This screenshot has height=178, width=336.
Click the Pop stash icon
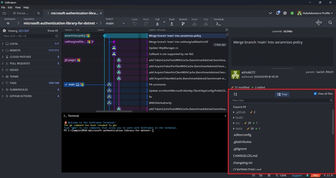206,24
